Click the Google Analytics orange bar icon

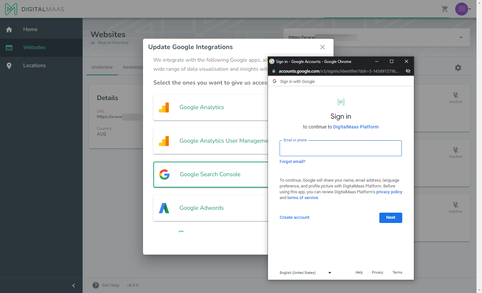tap(164, 107)
